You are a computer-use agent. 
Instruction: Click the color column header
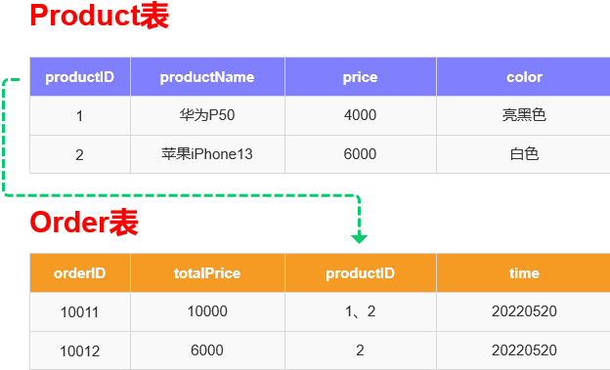(524, 76)
